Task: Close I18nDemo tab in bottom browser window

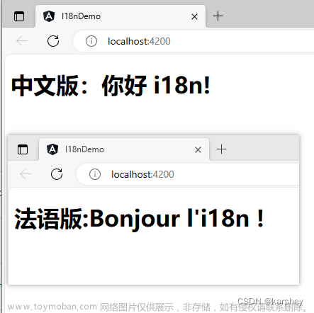Action: click(x=198, y=149)
